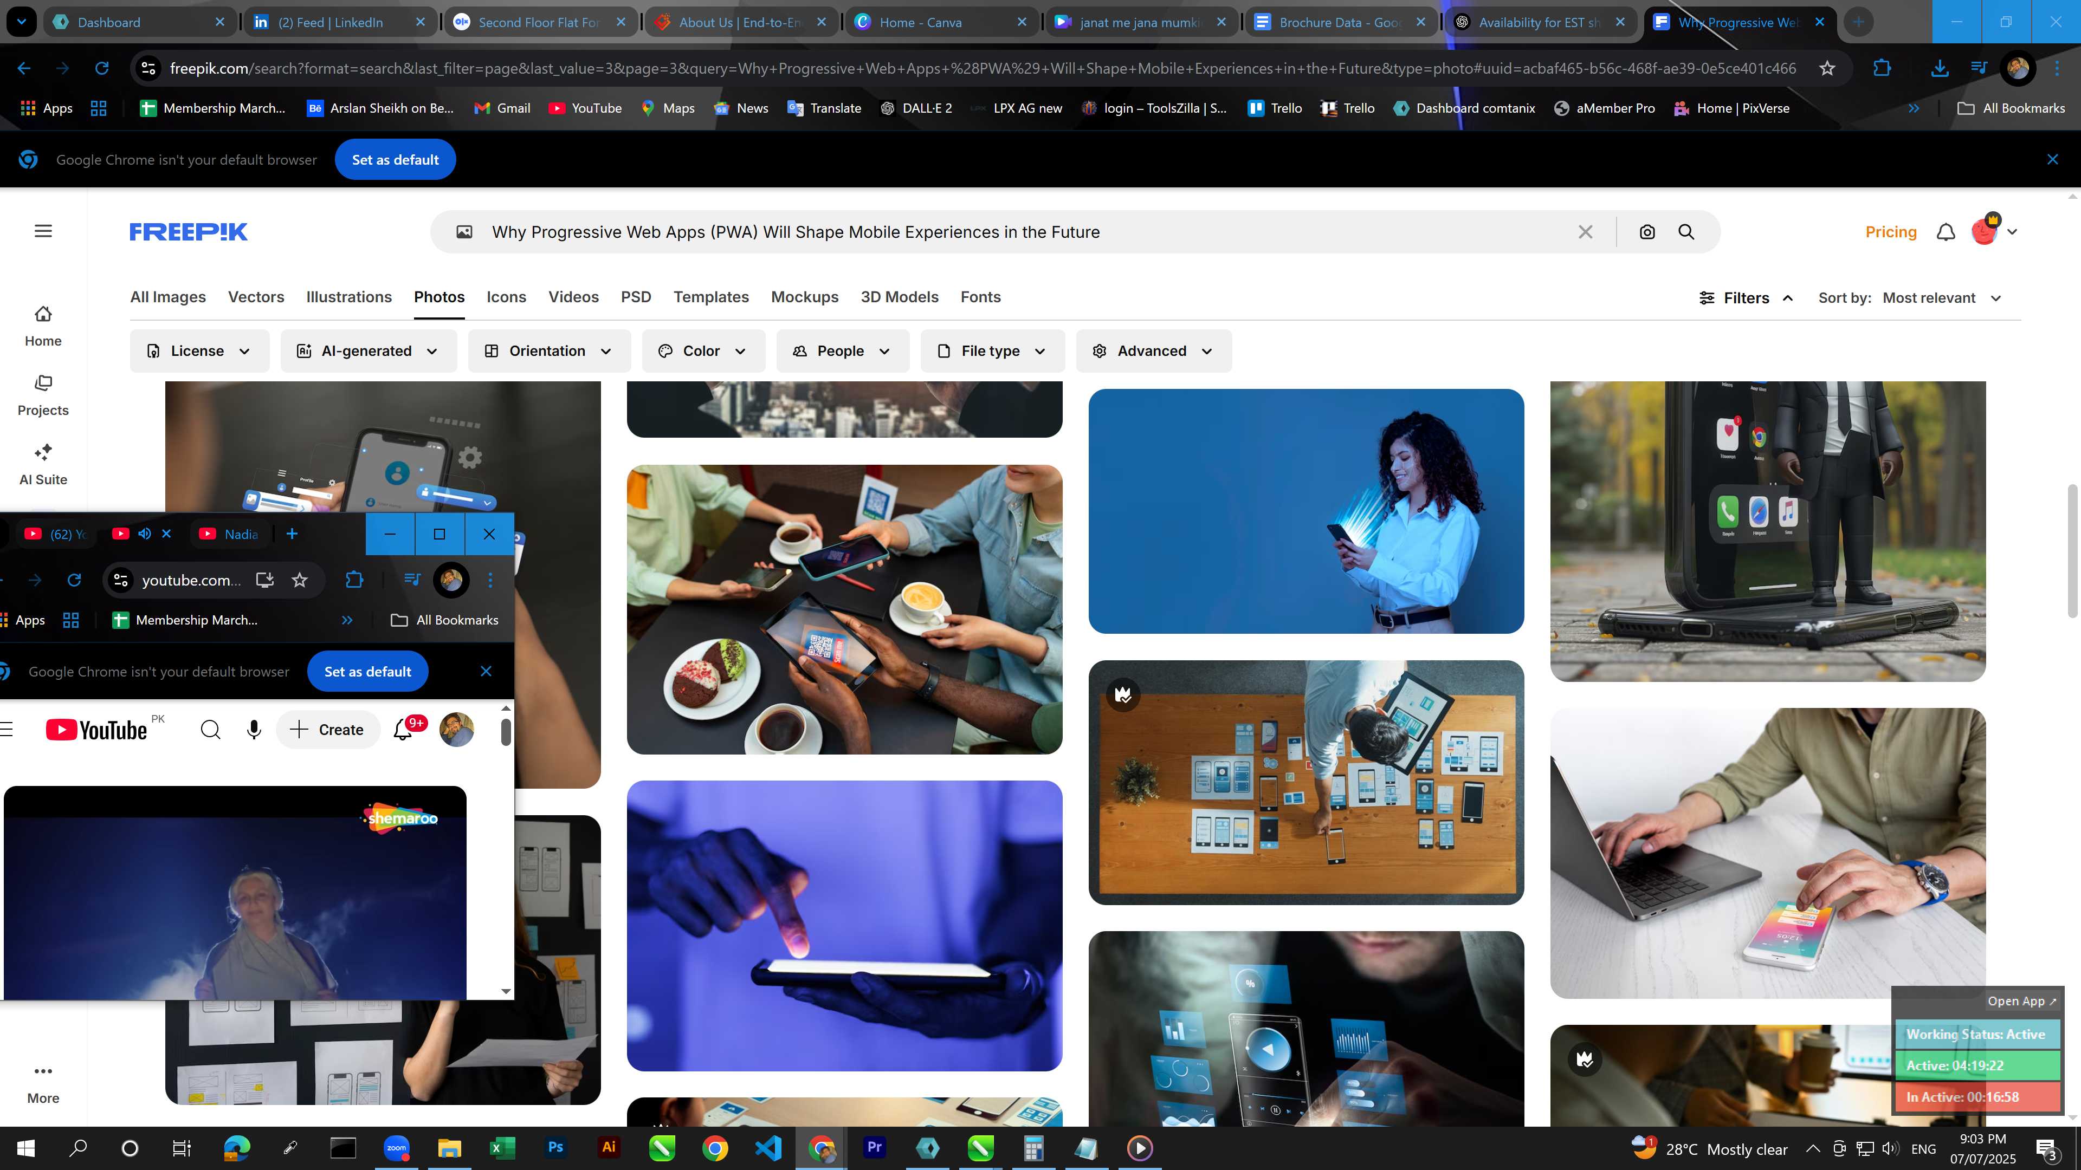This screenshot has height=1170, width=2081.
Task: Click Open App on tracker widget
Action: (2021, 1000)
